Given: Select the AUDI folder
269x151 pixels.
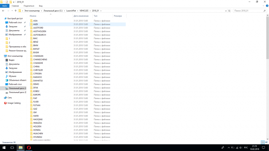Looking at the screenshot, I should pyautogui.click(x=36, y=24).
